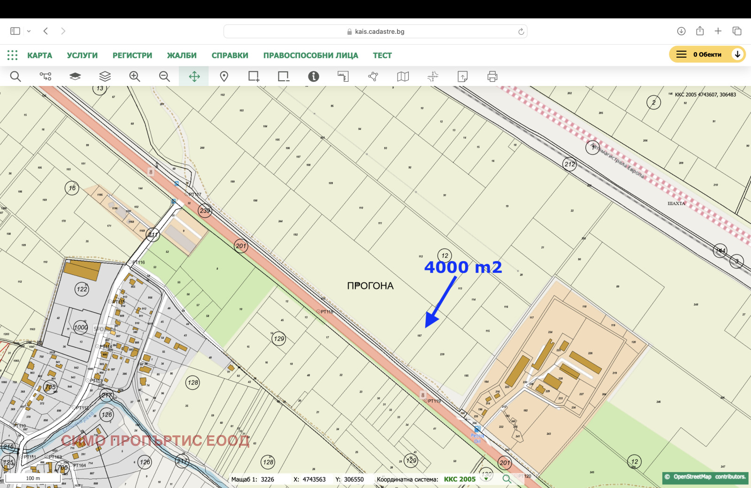The image size is (751, 488).
Task: Expand the Safari sidebar options chevron
Action: click(x=29, y=31)
